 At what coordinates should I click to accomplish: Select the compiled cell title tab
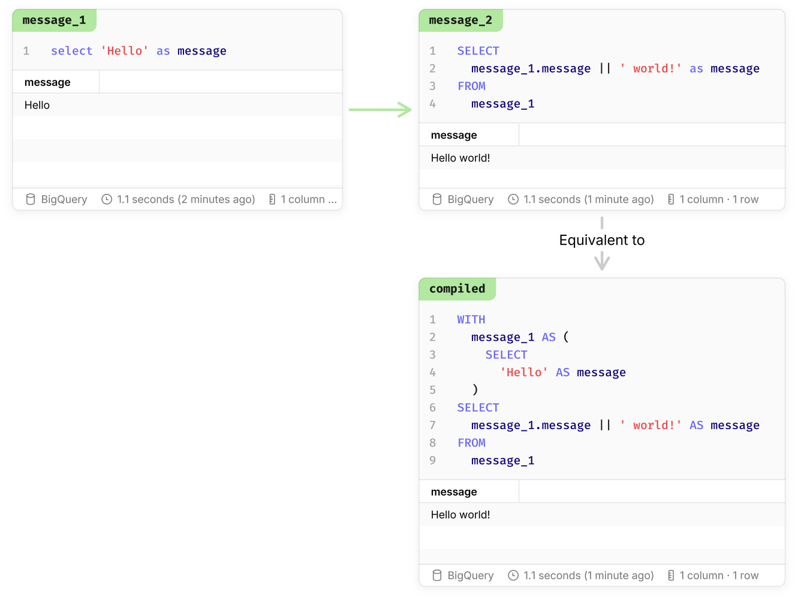pos(457,289)
